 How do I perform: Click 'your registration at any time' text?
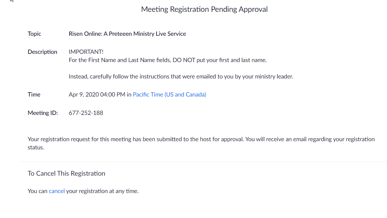[102, 191]
